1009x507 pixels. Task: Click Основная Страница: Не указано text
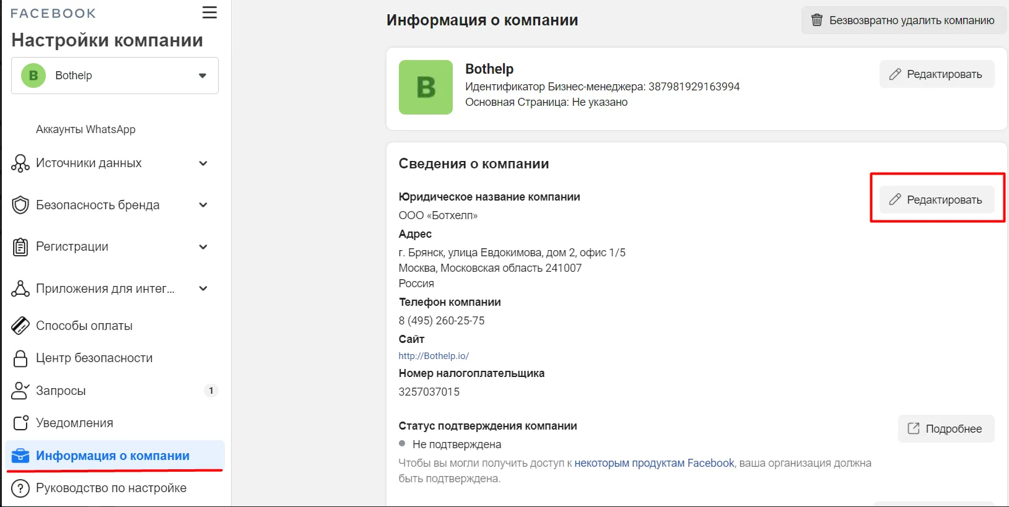[546, 102]
